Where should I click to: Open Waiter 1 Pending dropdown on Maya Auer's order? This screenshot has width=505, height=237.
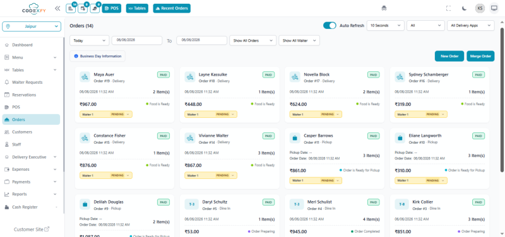coord(105,114)
